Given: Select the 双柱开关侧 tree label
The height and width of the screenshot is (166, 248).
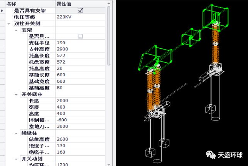Looking at the screenshot, I should click(x=27, y=23).
